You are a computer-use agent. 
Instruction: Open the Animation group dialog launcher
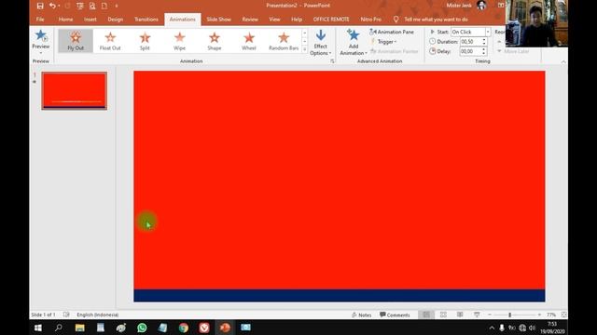pos(332,61)
